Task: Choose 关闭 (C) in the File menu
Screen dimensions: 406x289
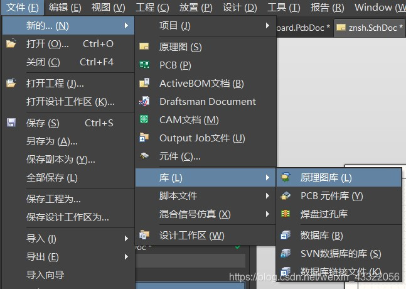Action: (x=68, y=62)
